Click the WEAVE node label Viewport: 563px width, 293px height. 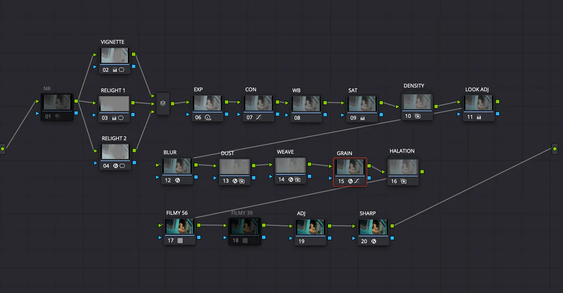point(285,152)
